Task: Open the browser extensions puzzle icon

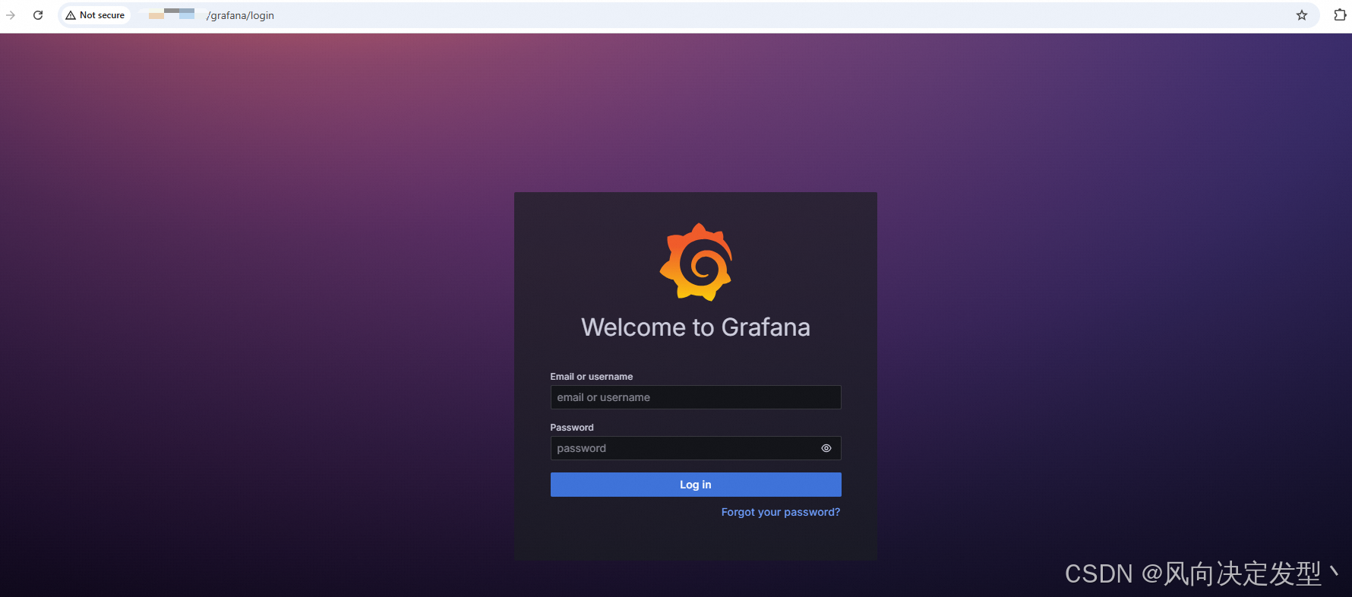Action: [x=1340, y=15]
